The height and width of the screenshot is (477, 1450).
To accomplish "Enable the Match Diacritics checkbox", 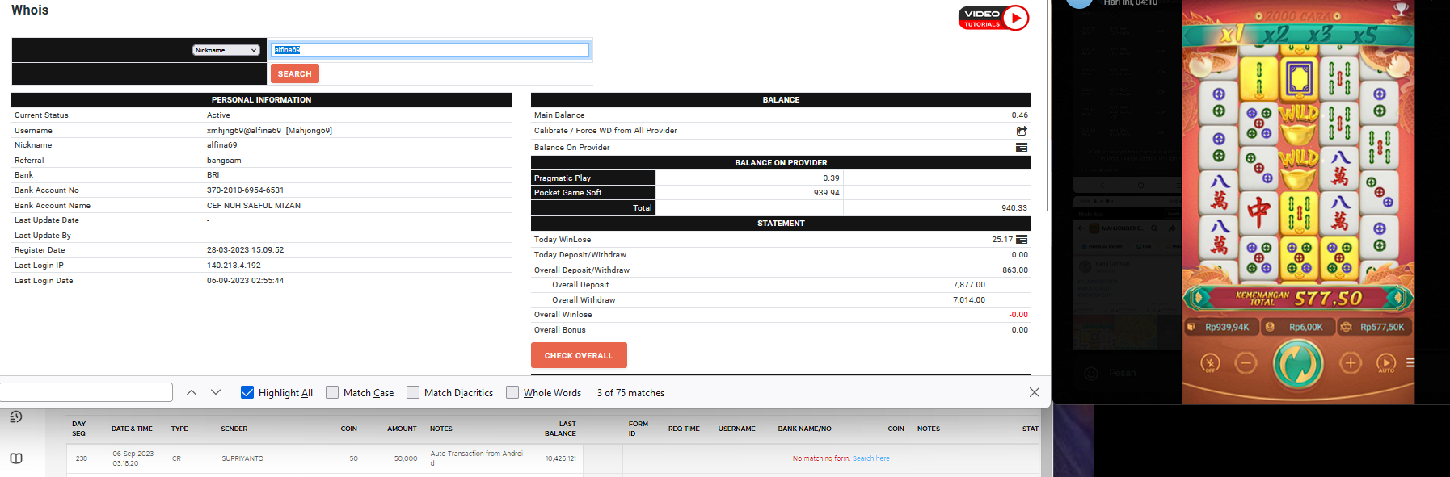I will pyautogui.click(x=413, y=392).
